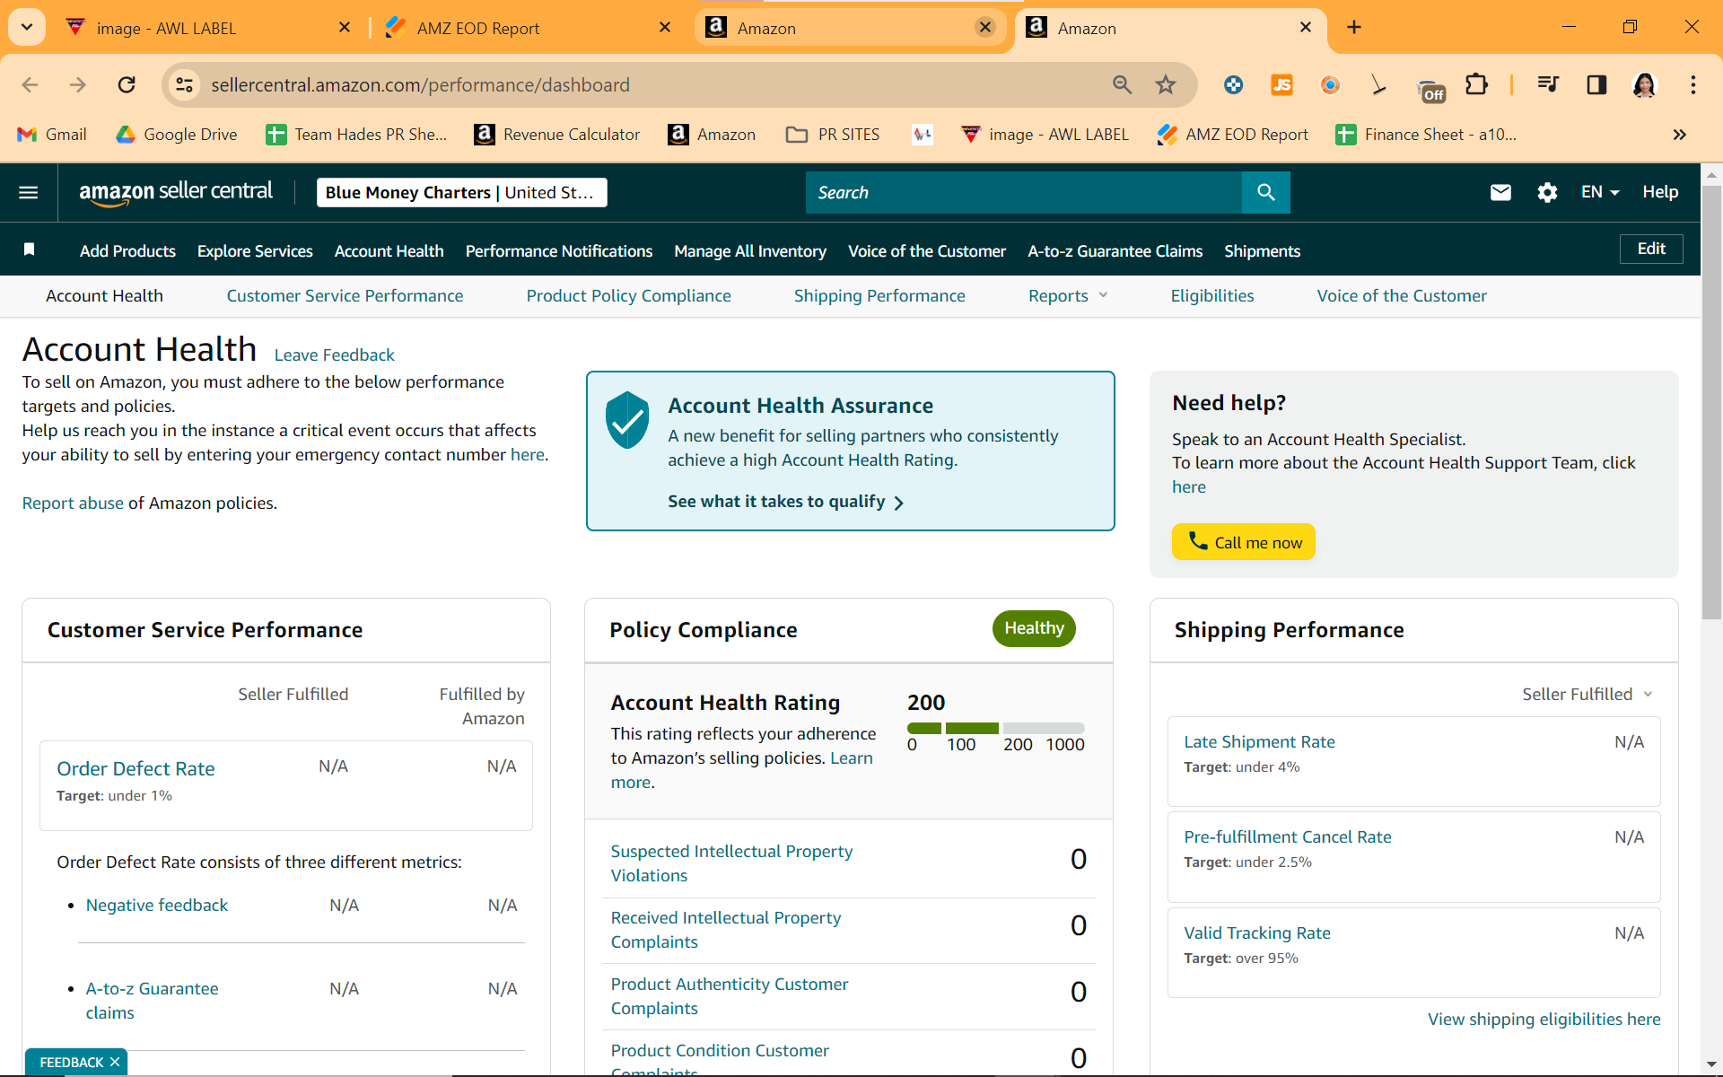Click the browser forward arrow
This screenshot has height=1077, width=1723.
pos(78,84)
